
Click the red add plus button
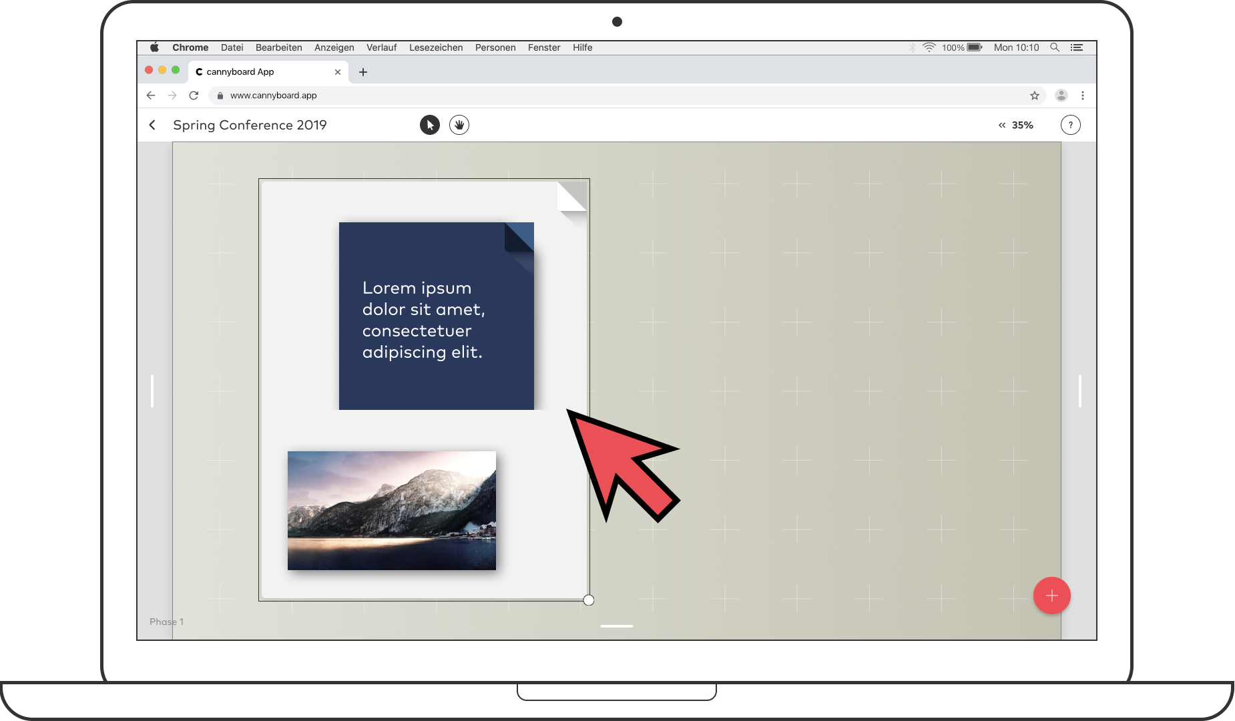[1052, 595]
